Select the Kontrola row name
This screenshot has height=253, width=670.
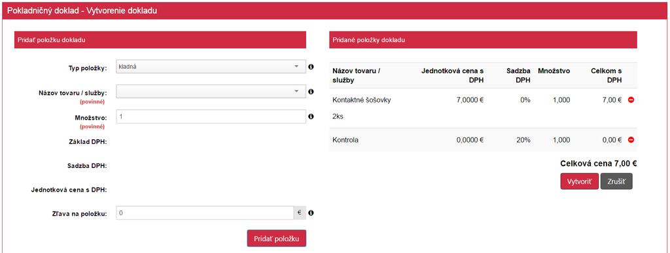(345, 140)
